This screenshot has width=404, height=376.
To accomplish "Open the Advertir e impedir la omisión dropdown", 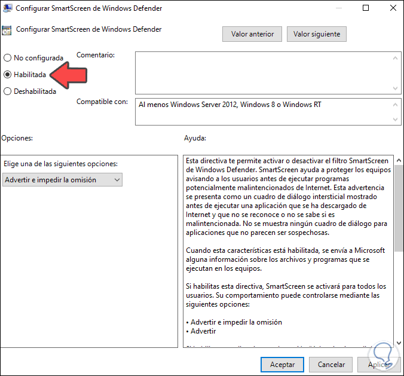I will [62, 179].
